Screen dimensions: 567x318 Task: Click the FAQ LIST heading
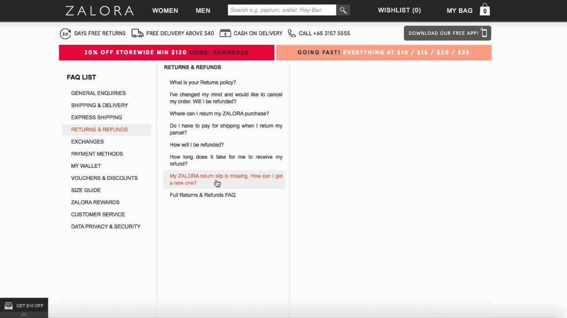point(82,77)
